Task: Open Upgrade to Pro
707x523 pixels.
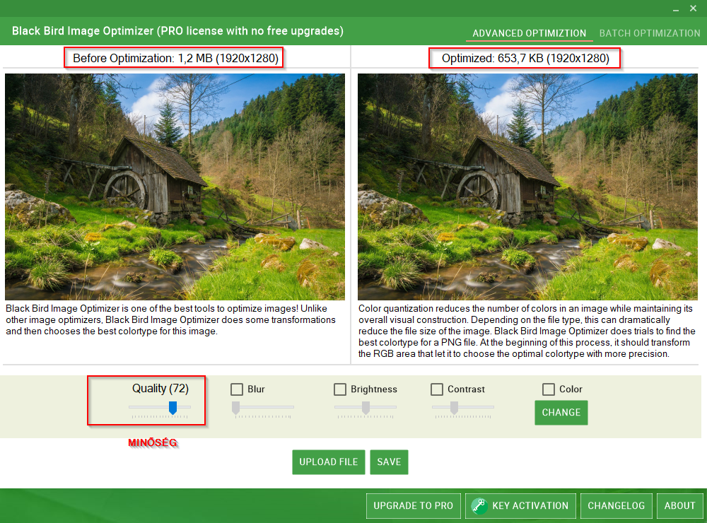Action: click(x=413, y=506)
